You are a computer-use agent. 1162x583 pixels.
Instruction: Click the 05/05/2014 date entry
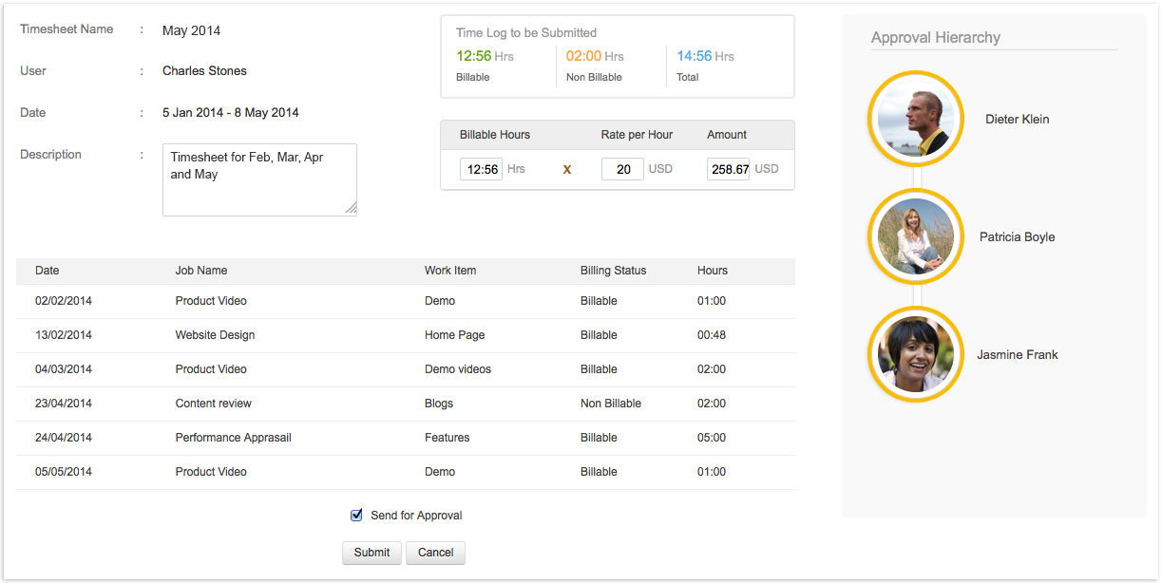(64, 472)
